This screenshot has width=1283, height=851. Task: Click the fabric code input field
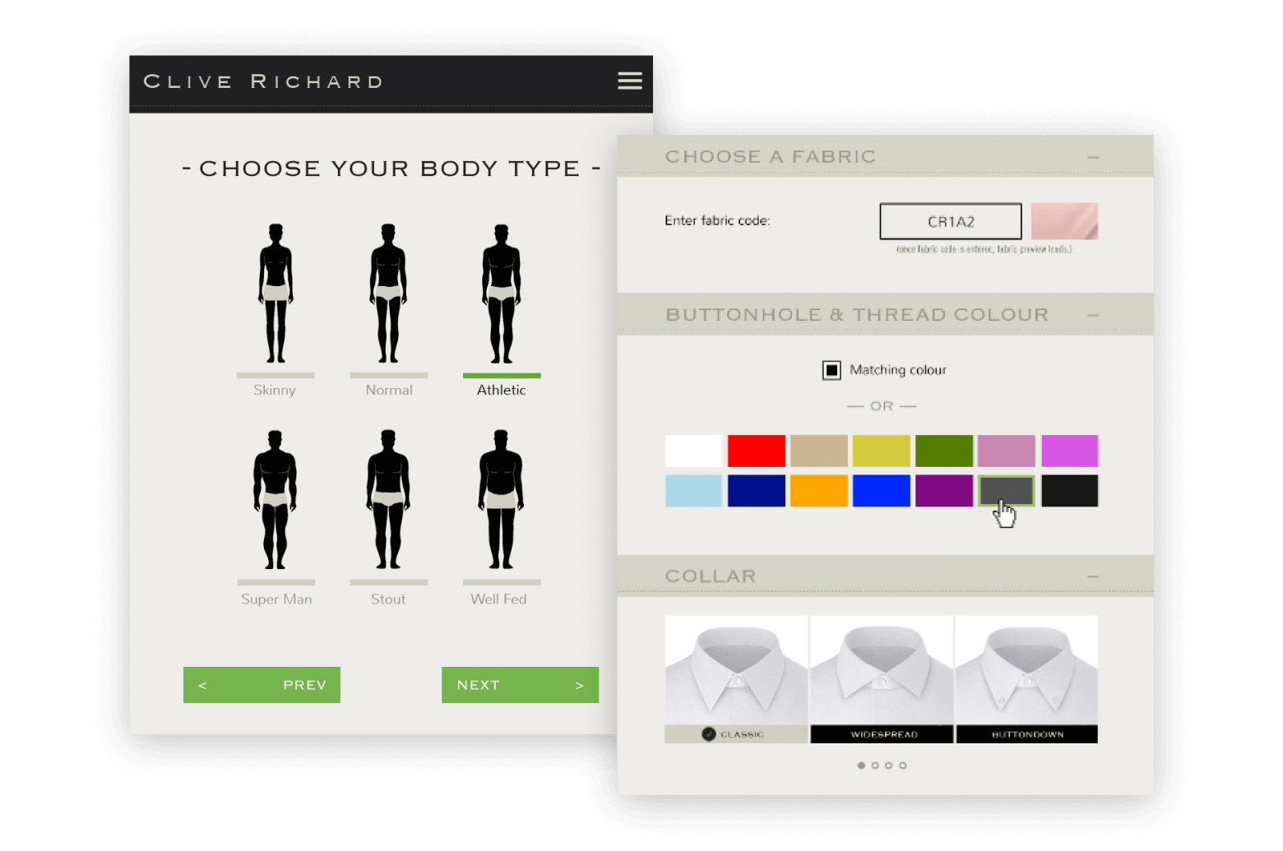951,221
